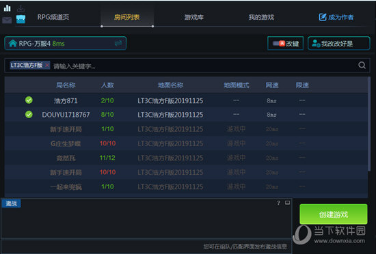Switch to the 我的游戏 tab
376x254 pixels.
point(261,17)
